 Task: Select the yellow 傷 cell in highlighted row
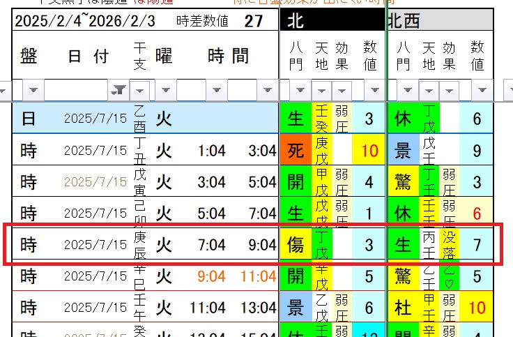296,244
